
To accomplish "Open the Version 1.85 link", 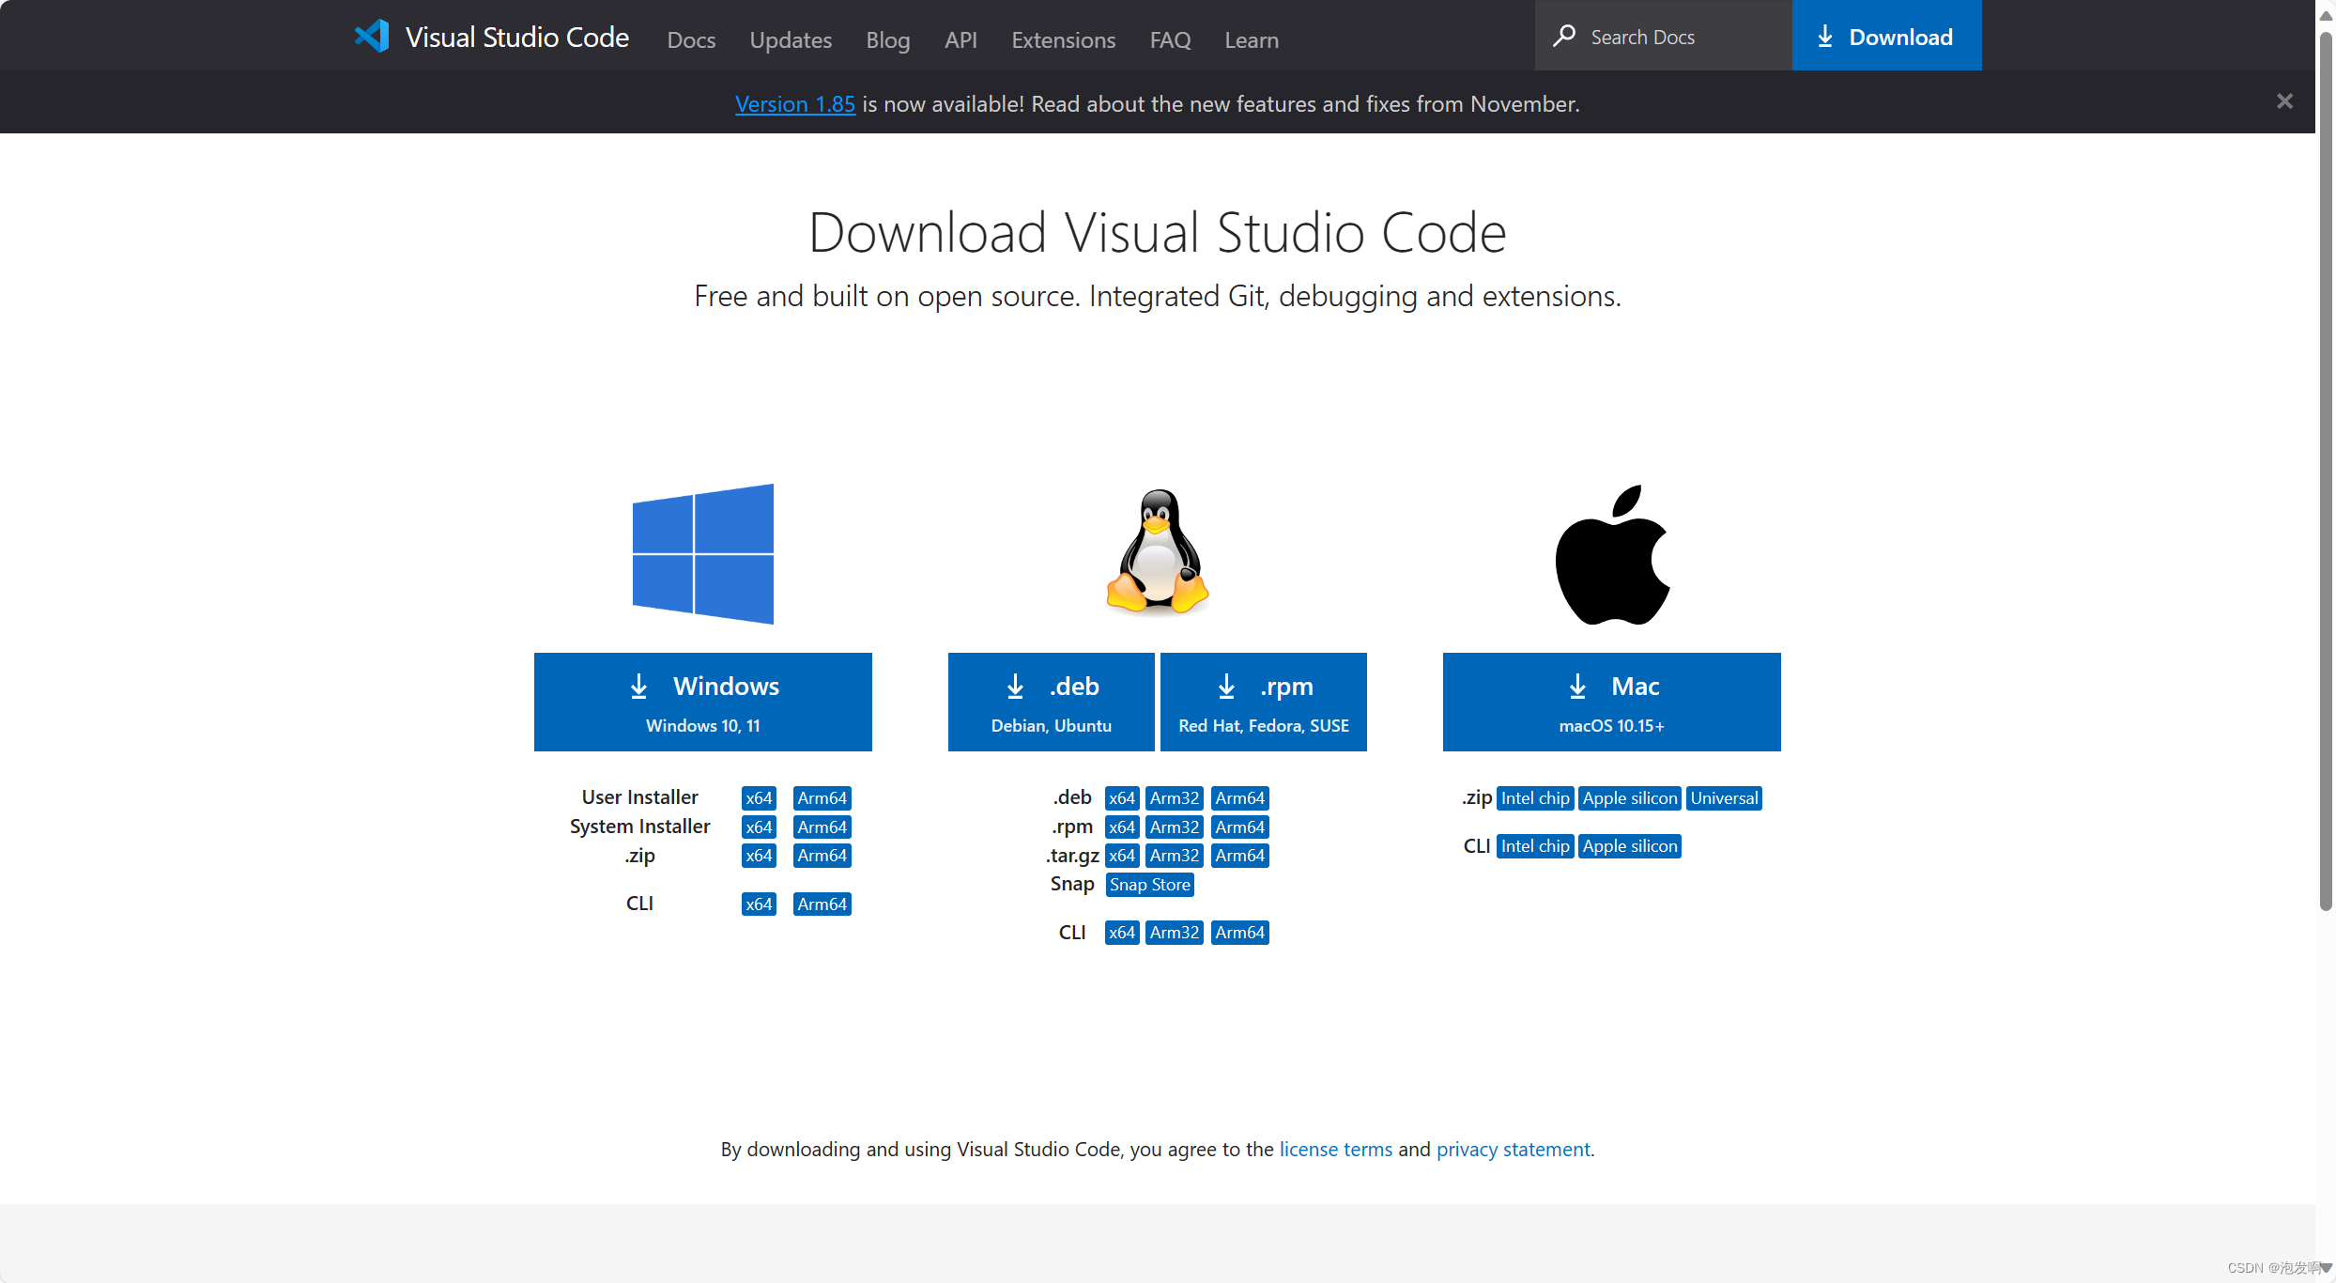I will [x=794, y=104].
